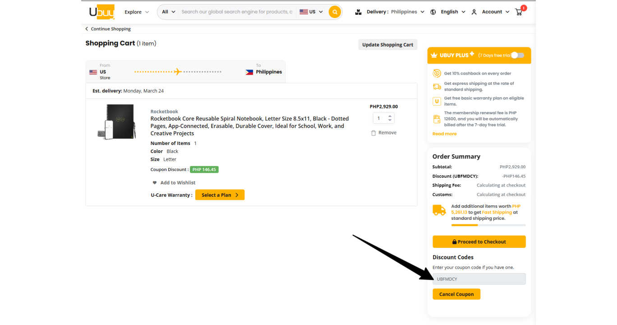Viewport: 617px width, 325px height.
Task: Click the orange Fast Shipping truck icon
Action: pyautogui.click(x=439, y=210)
